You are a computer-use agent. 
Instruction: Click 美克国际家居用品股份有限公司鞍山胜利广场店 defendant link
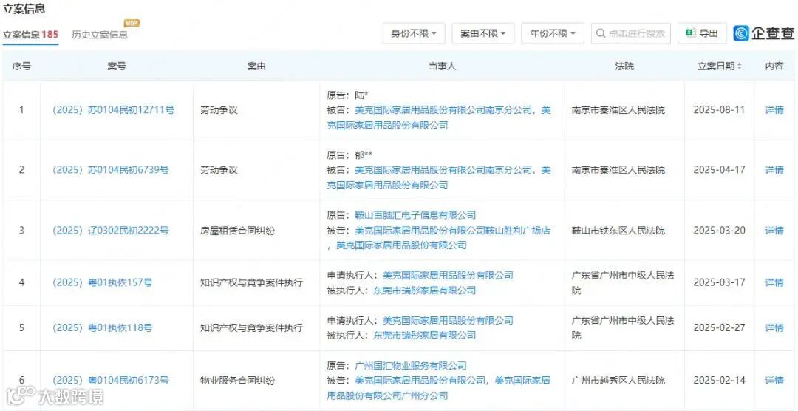click(x=452, y=230)
